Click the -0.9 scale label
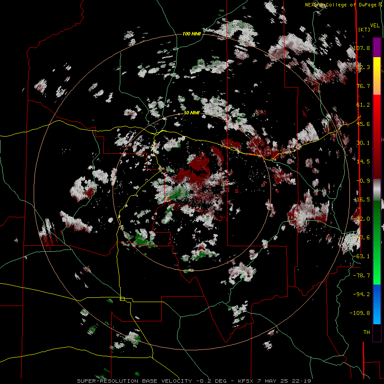 click(363, 181)
